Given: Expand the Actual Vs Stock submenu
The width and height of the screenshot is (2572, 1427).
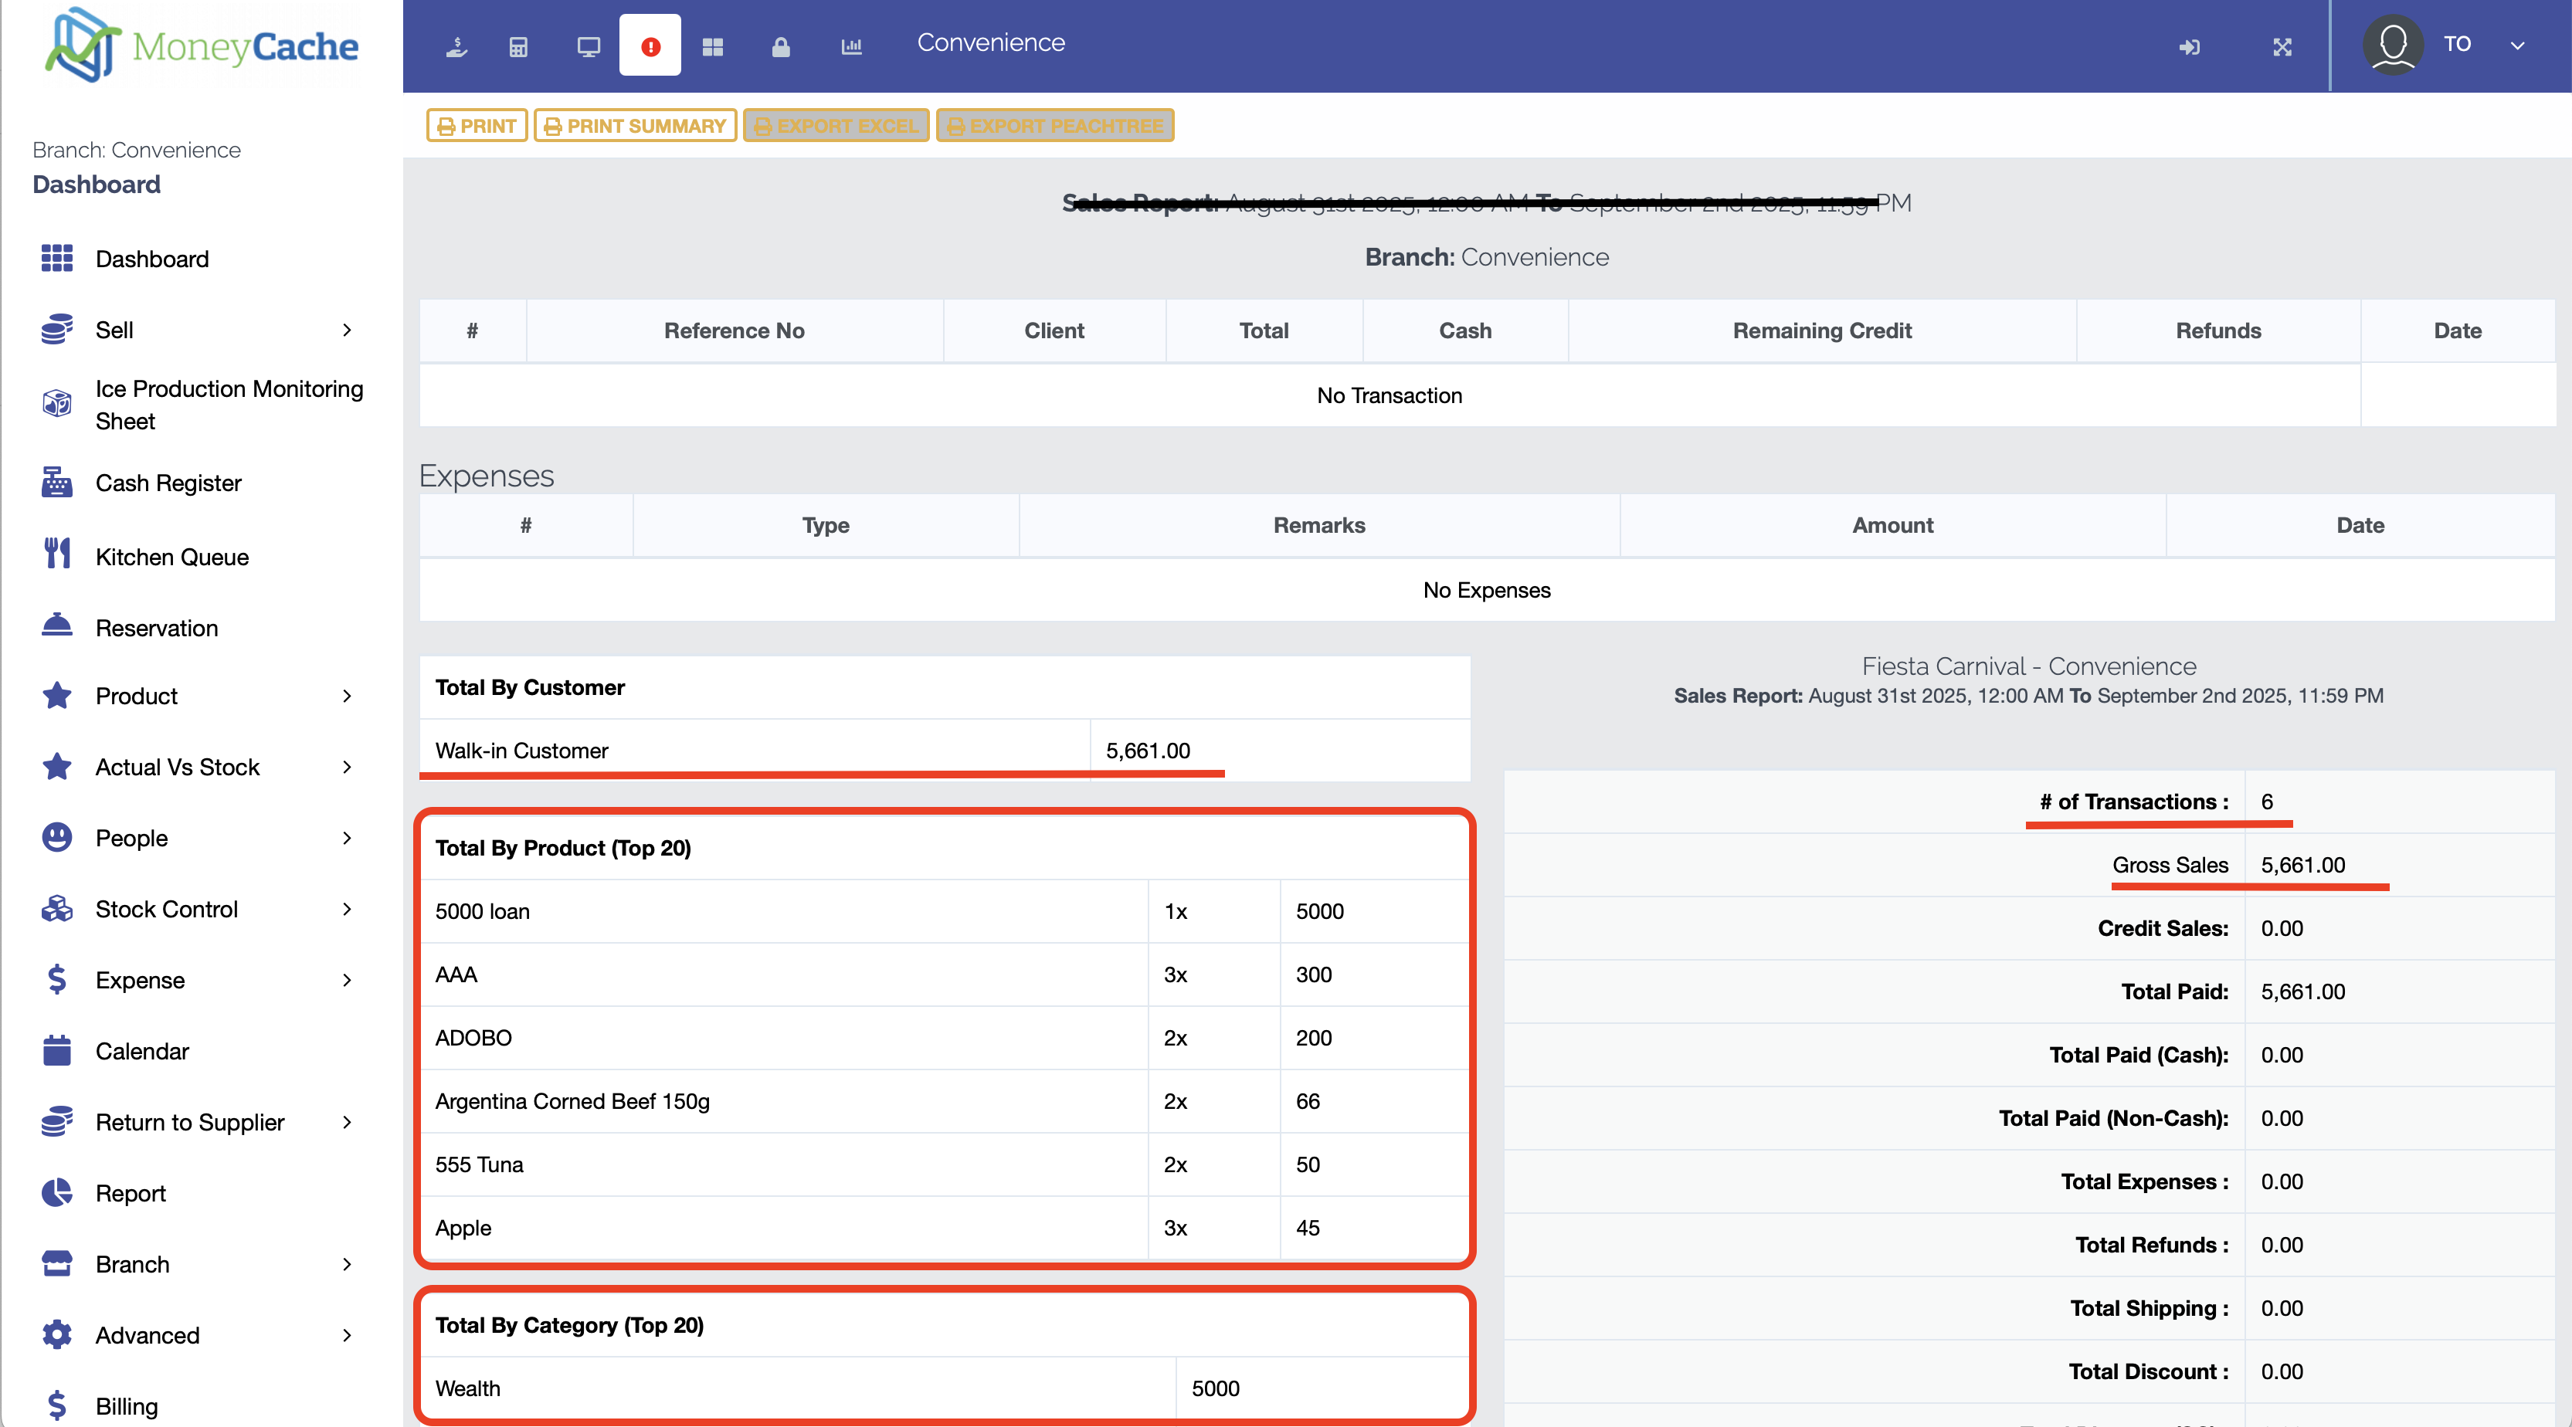Looking at the screenshot, I should point(347,766).
